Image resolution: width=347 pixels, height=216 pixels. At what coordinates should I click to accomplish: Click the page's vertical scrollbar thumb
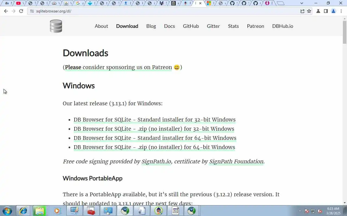[345, 32]
